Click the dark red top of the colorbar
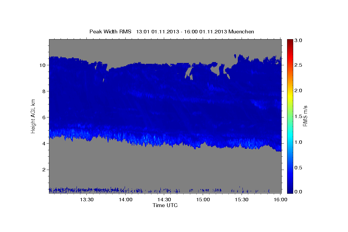Screen dimensions: 348x232 coord(290,41)
